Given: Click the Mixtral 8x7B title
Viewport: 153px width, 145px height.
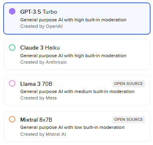Looking at the screenshot, I should point(36,120).
